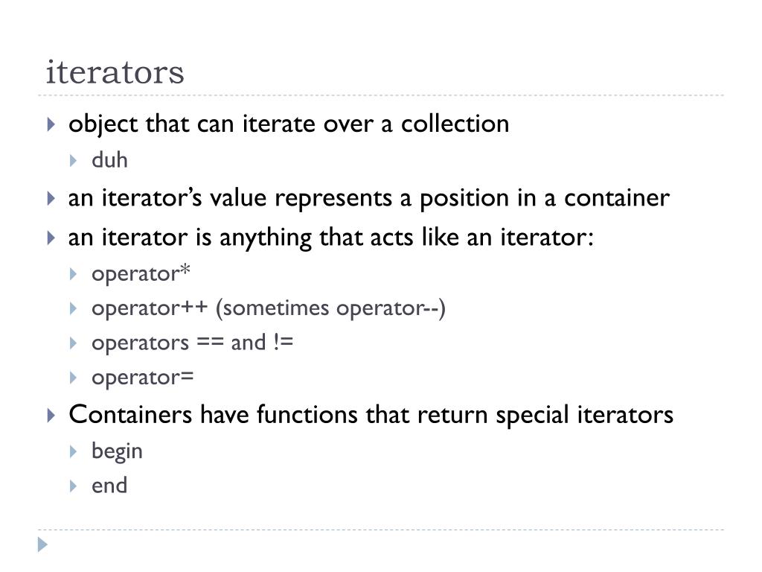The width and height of the screenshot is (762, 572).
Task: Click the arrow bullet beside 'operator*'
Action: (x=74, y=274)
